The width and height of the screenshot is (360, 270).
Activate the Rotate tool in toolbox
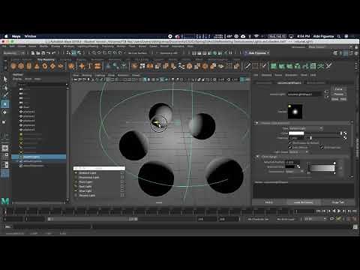[5, 112]
